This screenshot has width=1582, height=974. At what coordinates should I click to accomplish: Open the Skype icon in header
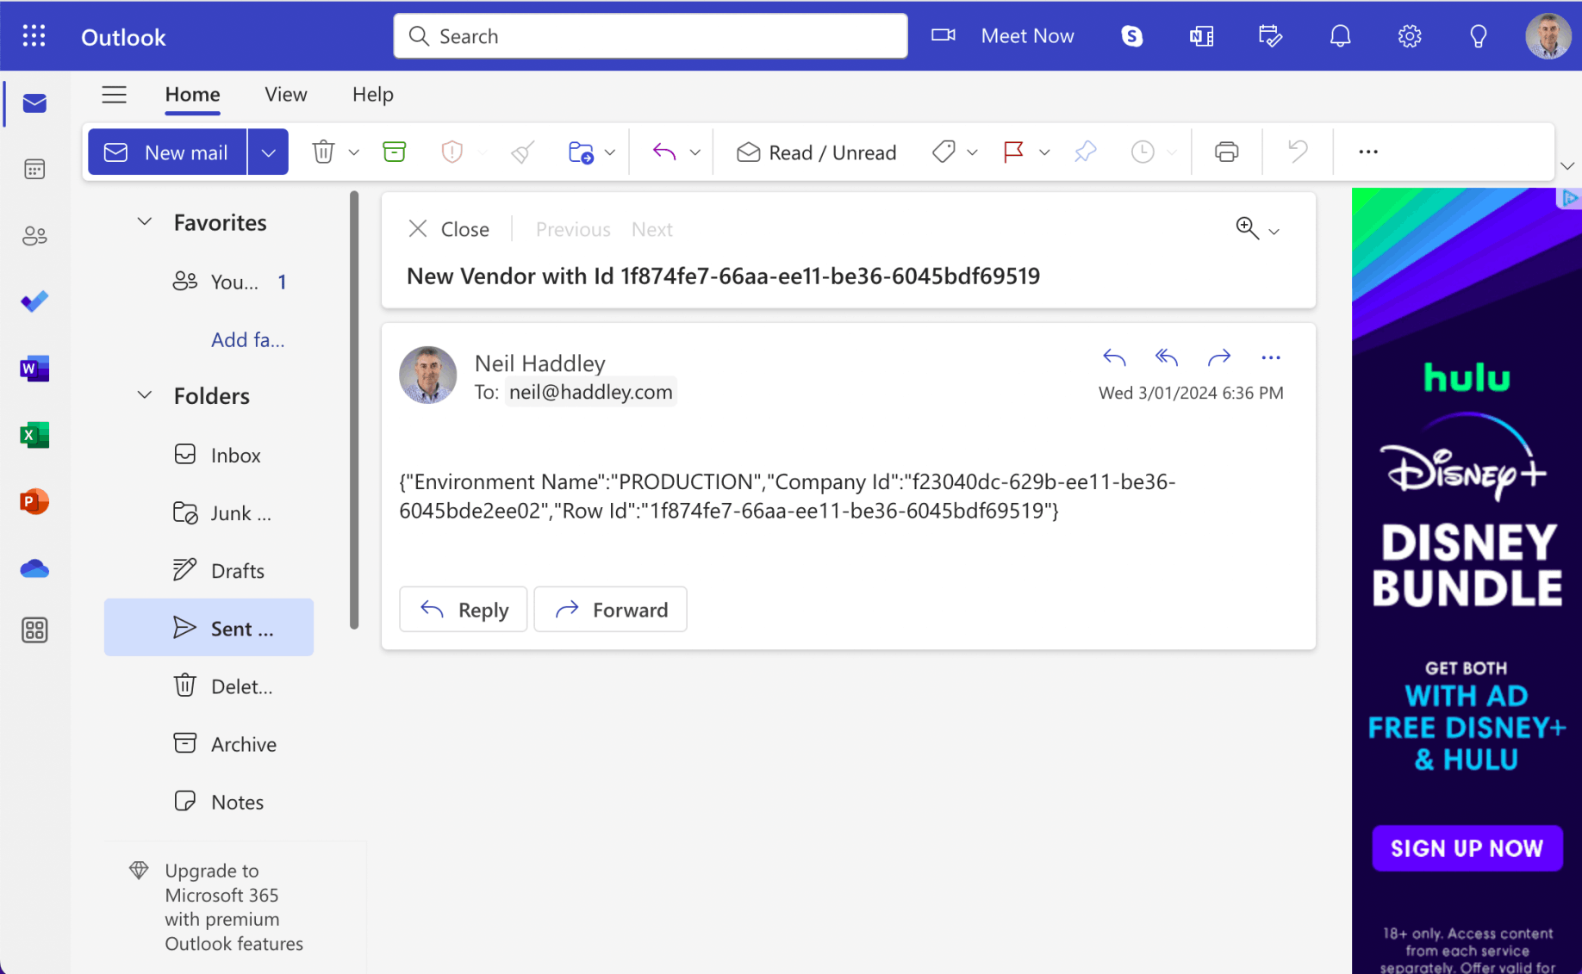point(1131,36)
